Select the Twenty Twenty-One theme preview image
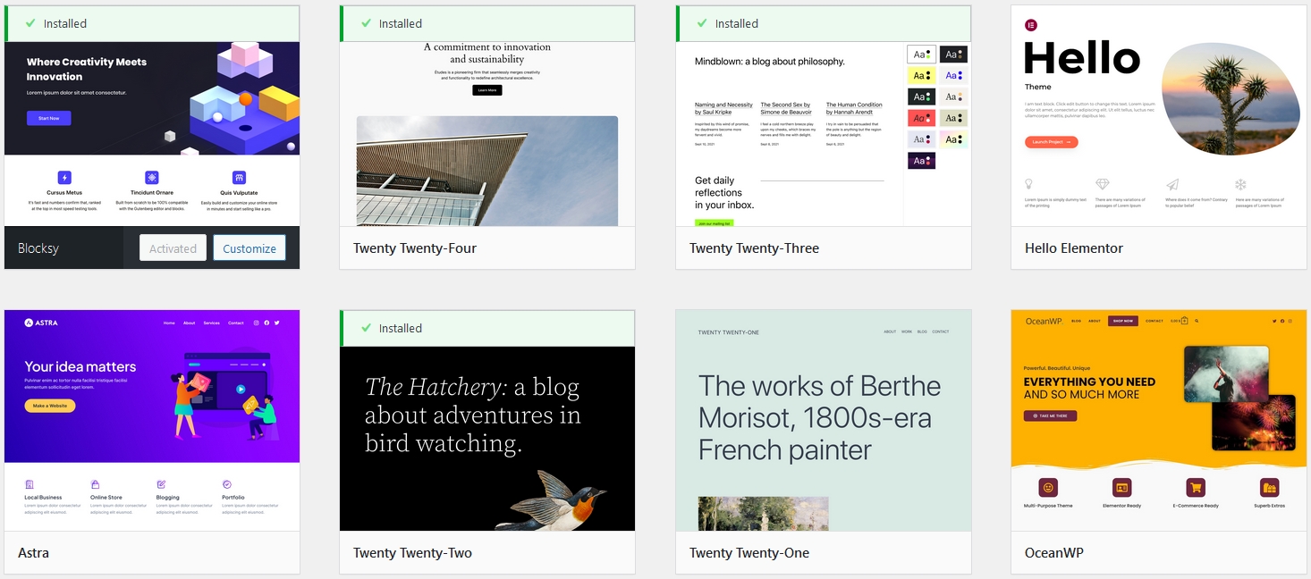 [823, 420]
